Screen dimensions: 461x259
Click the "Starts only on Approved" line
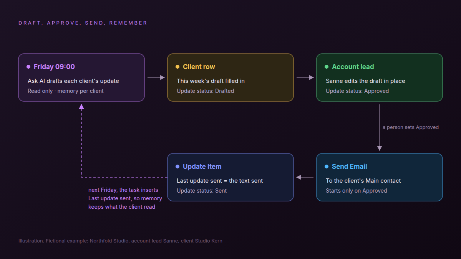(357, 191)
